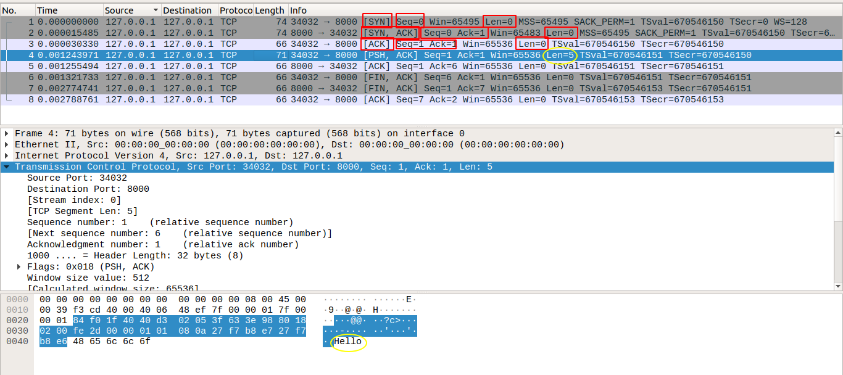Expand the Flags: 0x018 (PSH, ACK) node
This screenshot has height=375, width=843.
19,266
